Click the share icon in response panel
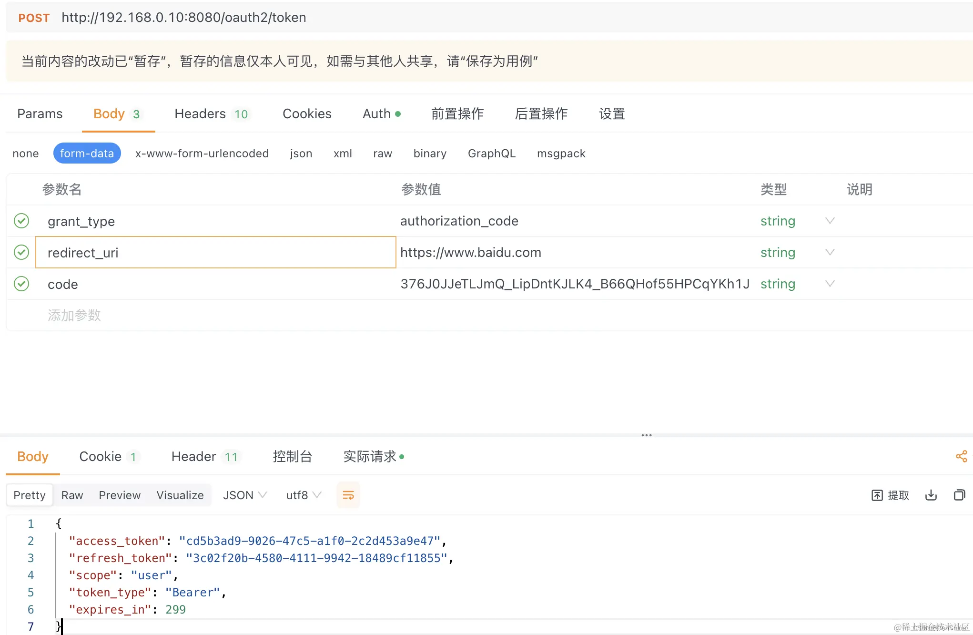The width and height of the screenshot is (973, 635). pyautogui.click(x=961, y=456)
